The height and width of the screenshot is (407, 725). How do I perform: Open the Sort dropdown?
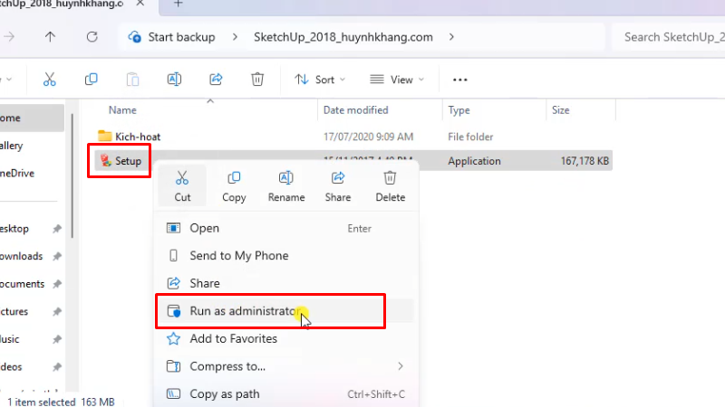pos(321,80)
